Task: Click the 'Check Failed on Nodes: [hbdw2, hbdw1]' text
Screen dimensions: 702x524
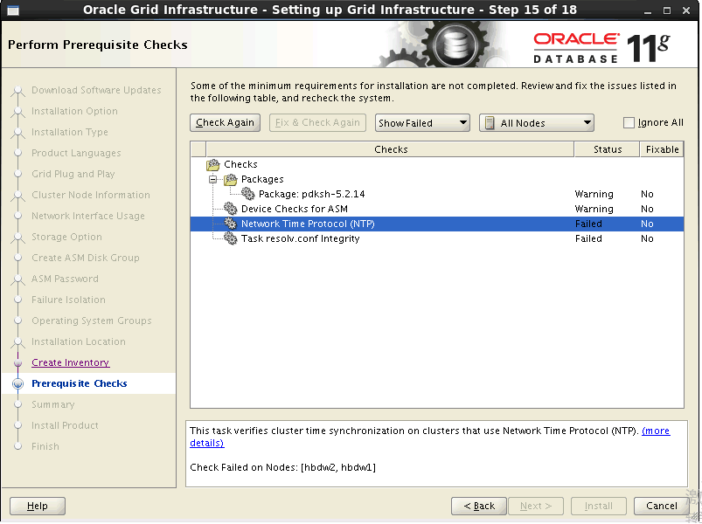Action: [x=282, y=467]
